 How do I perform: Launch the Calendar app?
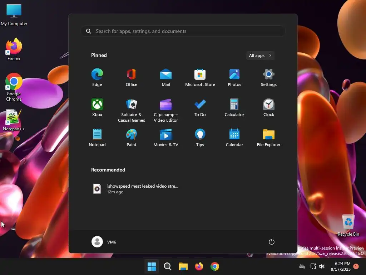[234, 138]
